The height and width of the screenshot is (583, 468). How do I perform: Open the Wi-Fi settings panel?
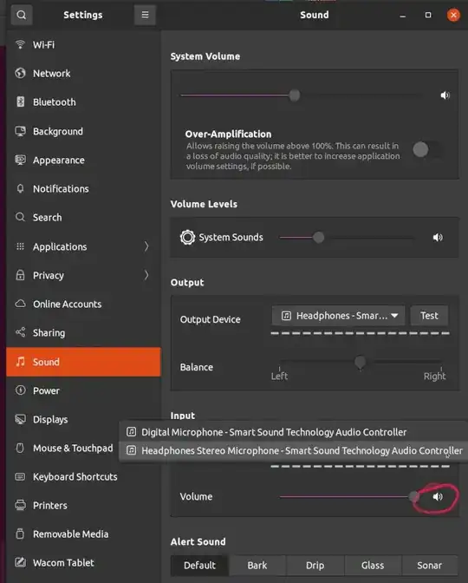83,44
